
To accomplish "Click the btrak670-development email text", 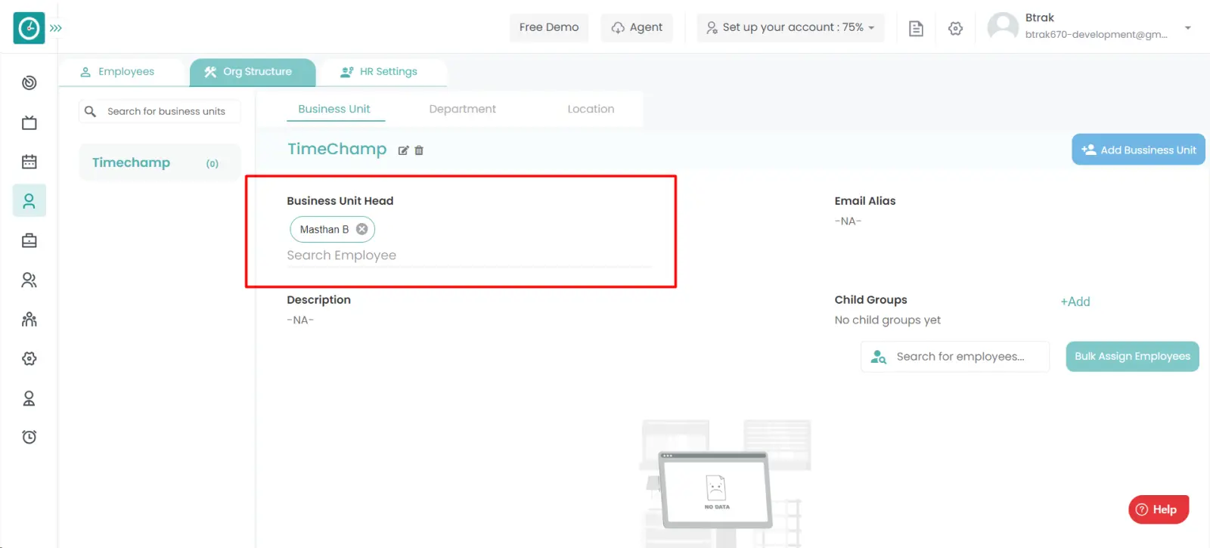I will (x=1096, y=35).
